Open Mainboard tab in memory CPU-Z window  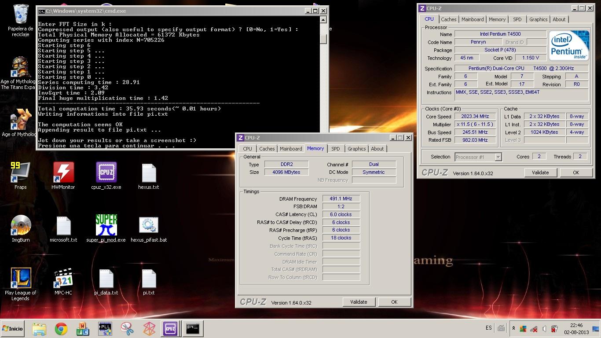291,149
